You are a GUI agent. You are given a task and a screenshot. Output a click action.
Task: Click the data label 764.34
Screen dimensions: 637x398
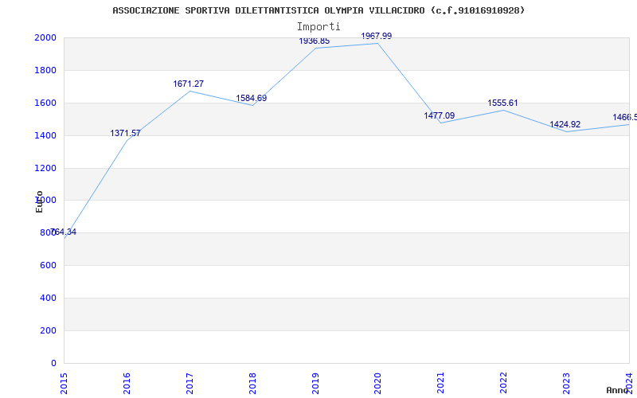[64, 232]
